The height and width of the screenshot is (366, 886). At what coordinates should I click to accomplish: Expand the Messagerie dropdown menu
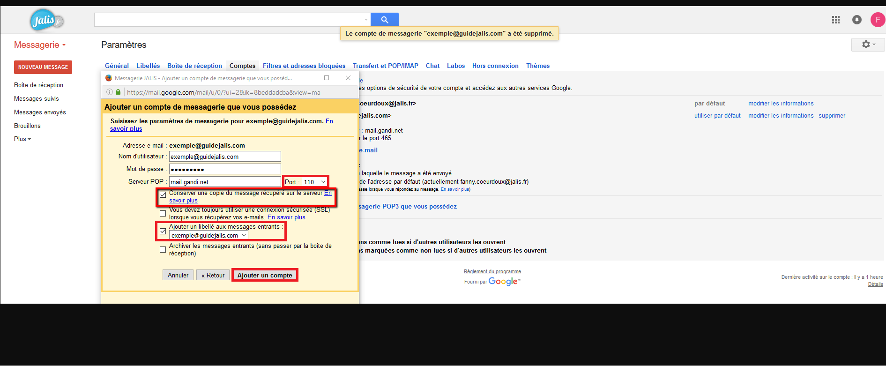pyautogui.click(x=40, y=45)
